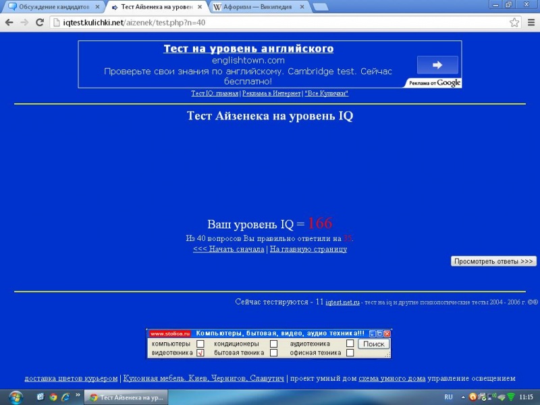The height and width of the screenshot is (405, 540).
Task: Open the Chrome hamburger menu
Action: 530,22
